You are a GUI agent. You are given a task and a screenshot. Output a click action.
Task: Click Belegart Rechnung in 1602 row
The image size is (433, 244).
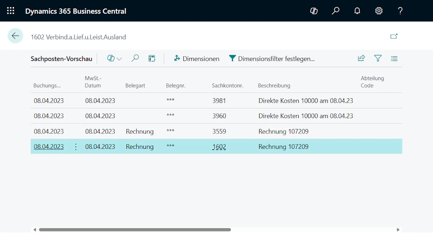pos(140,146)
